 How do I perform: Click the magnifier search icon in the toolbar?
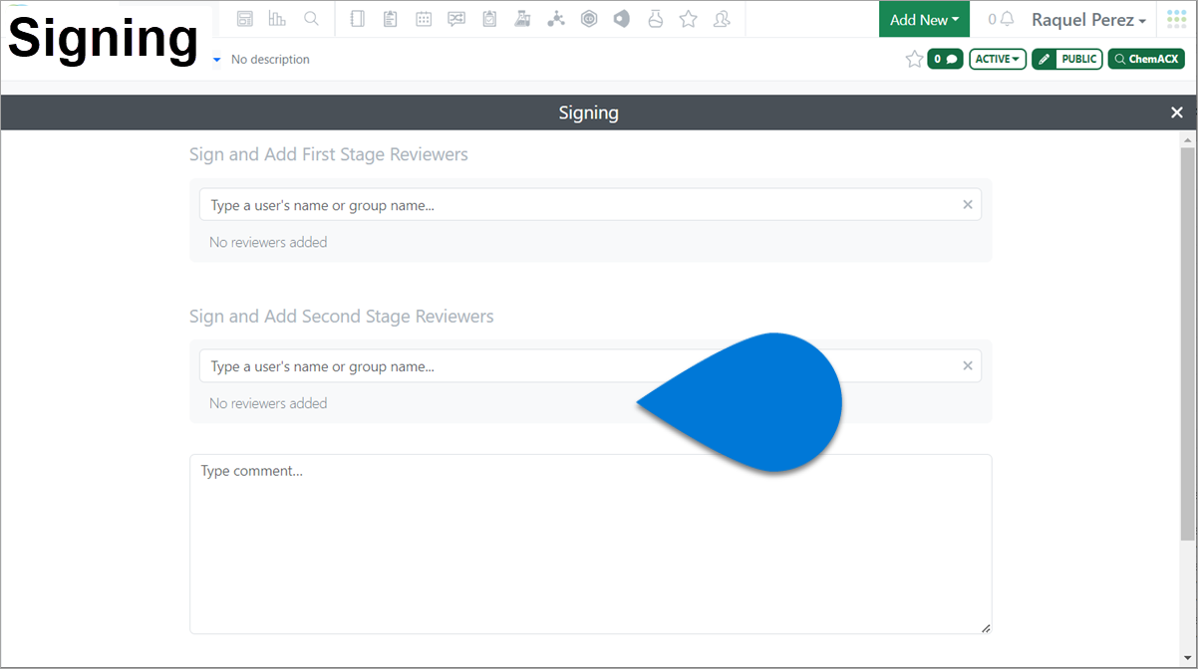click(x=311, y=19)
